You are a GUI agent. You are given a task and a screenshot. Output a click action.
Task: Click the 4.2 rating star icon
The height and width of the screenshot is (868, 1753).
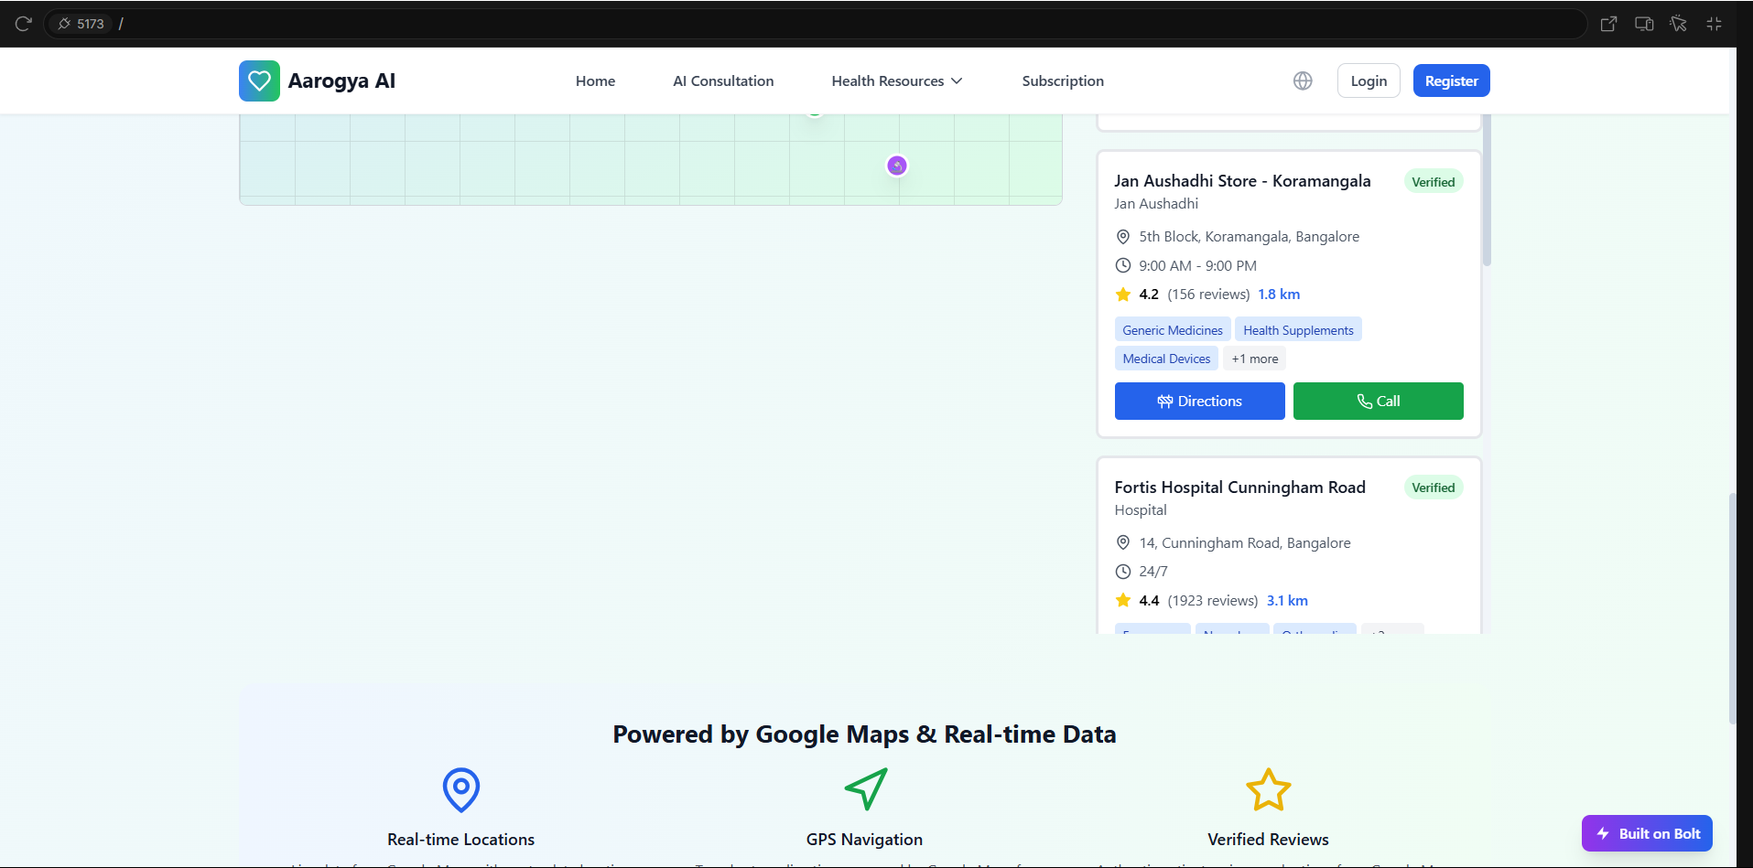[1123, 295]
